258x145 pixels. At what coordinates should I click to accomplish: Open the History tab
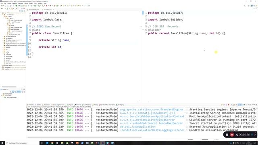pyautogui.click(x=95, y=105)
